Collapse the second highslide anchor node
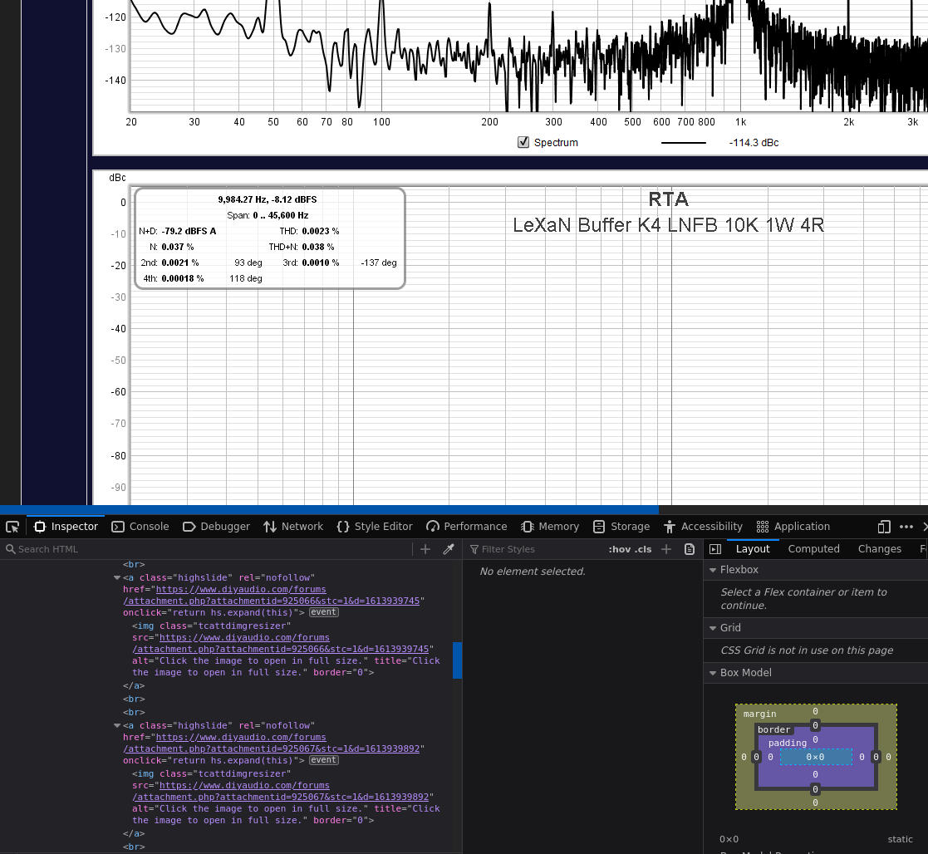This screenshot has width=928, height=854. (116, 725)
